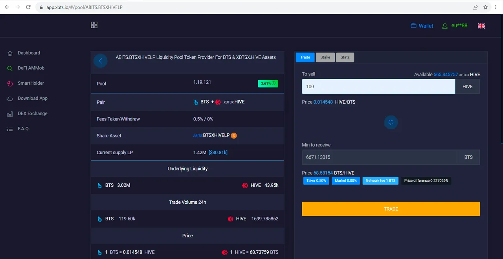Screen dimensions: 503x259
Task: Click the browser forward arrow
Action: [18, 7]
